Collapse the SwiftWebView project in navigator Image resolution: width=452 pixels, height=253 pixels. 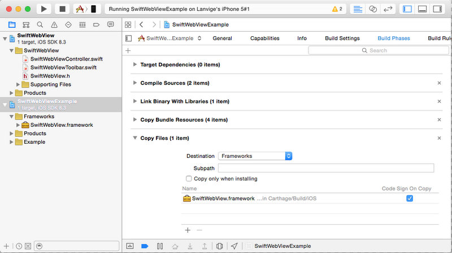5,38
